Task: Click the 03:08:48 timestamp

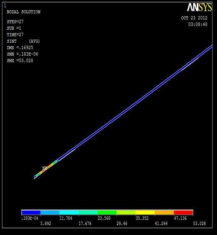Action: 198,24
